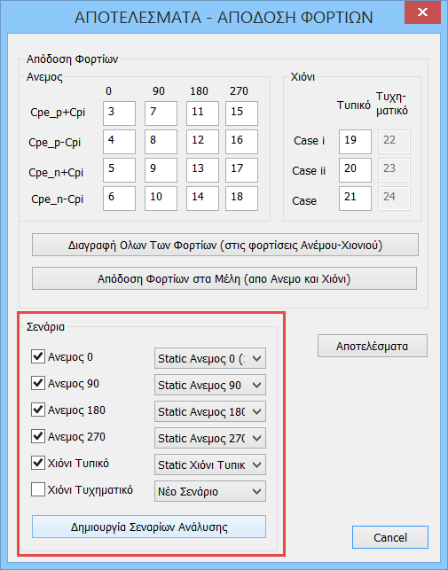Uncheck the Ανεμος 0 checkbox
Screen dimensions: 448x570
(38, 356)
